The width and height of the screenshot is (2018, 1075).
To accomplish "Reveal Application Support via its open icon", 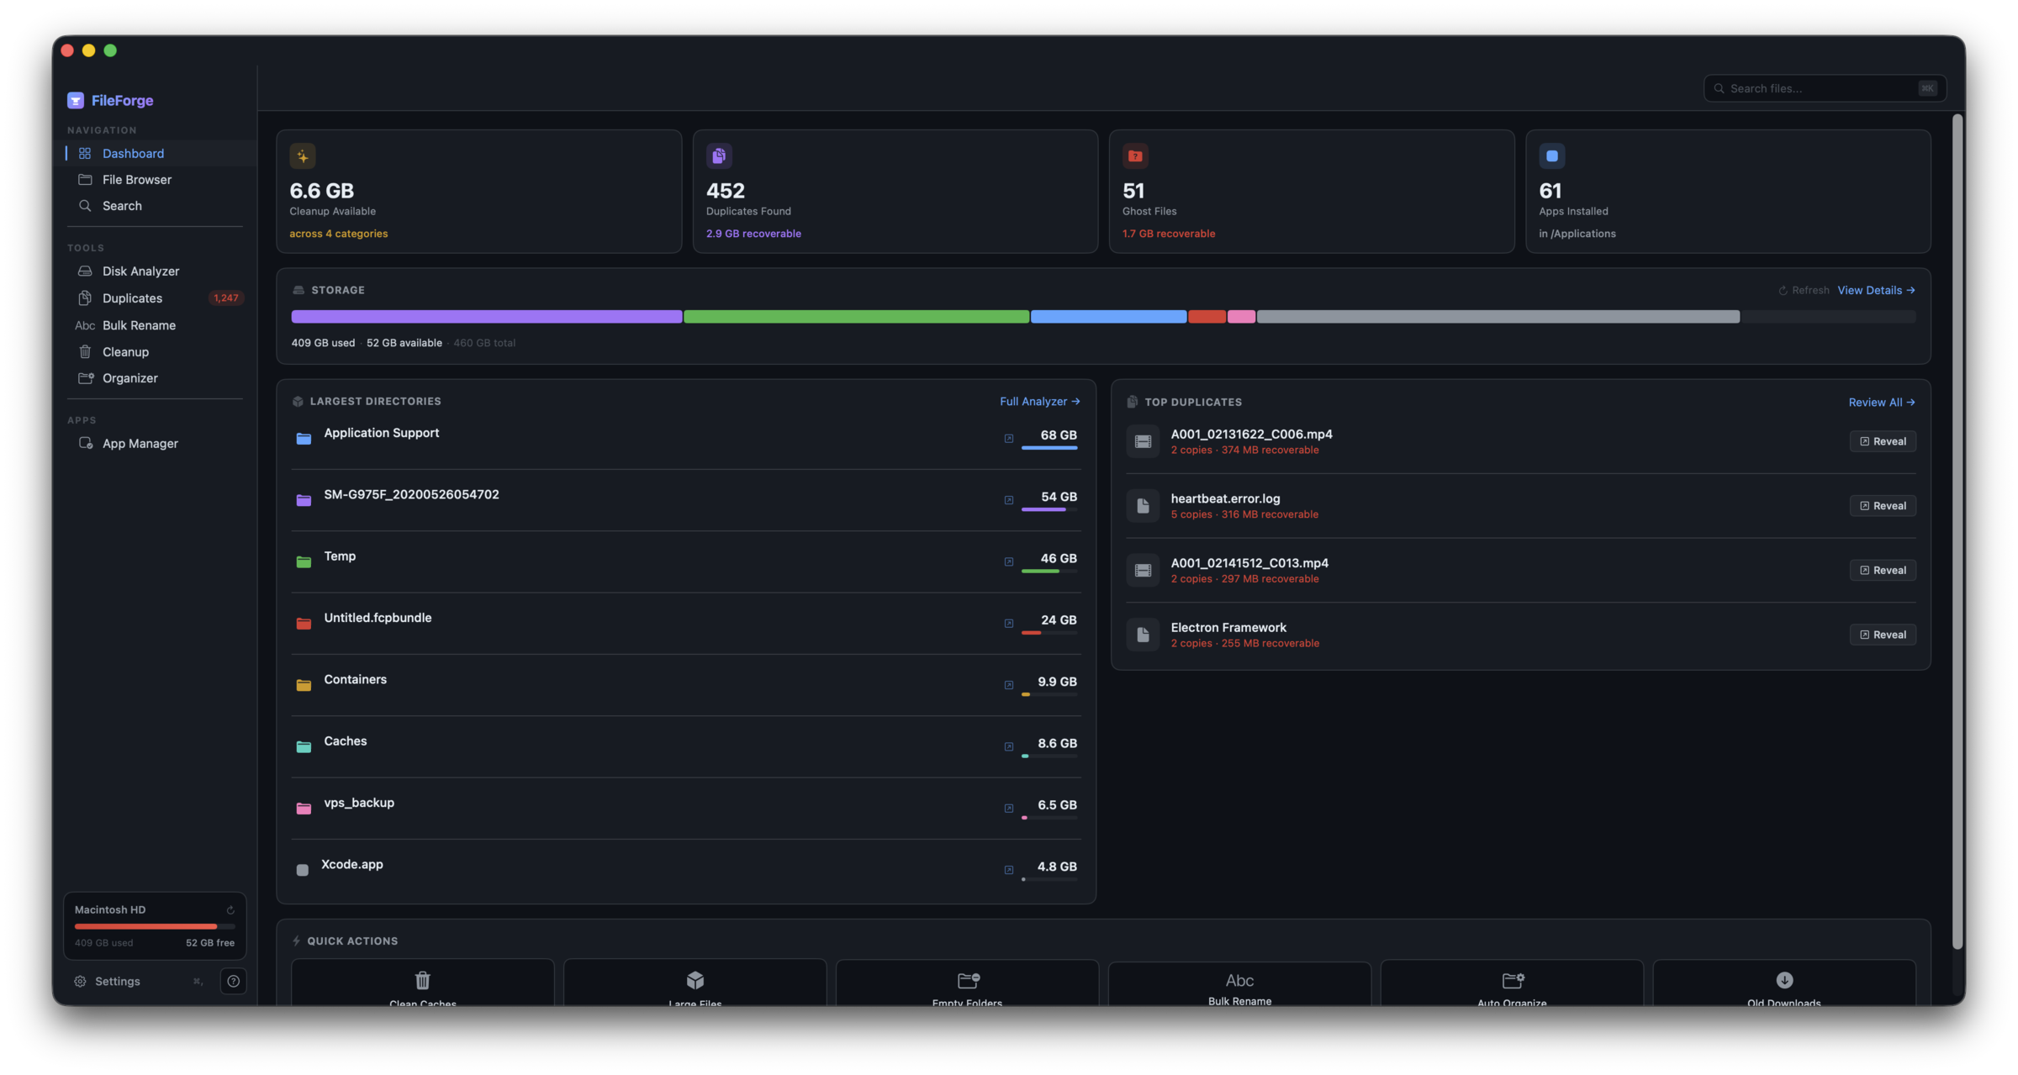I will click(x=1009, y=439).
